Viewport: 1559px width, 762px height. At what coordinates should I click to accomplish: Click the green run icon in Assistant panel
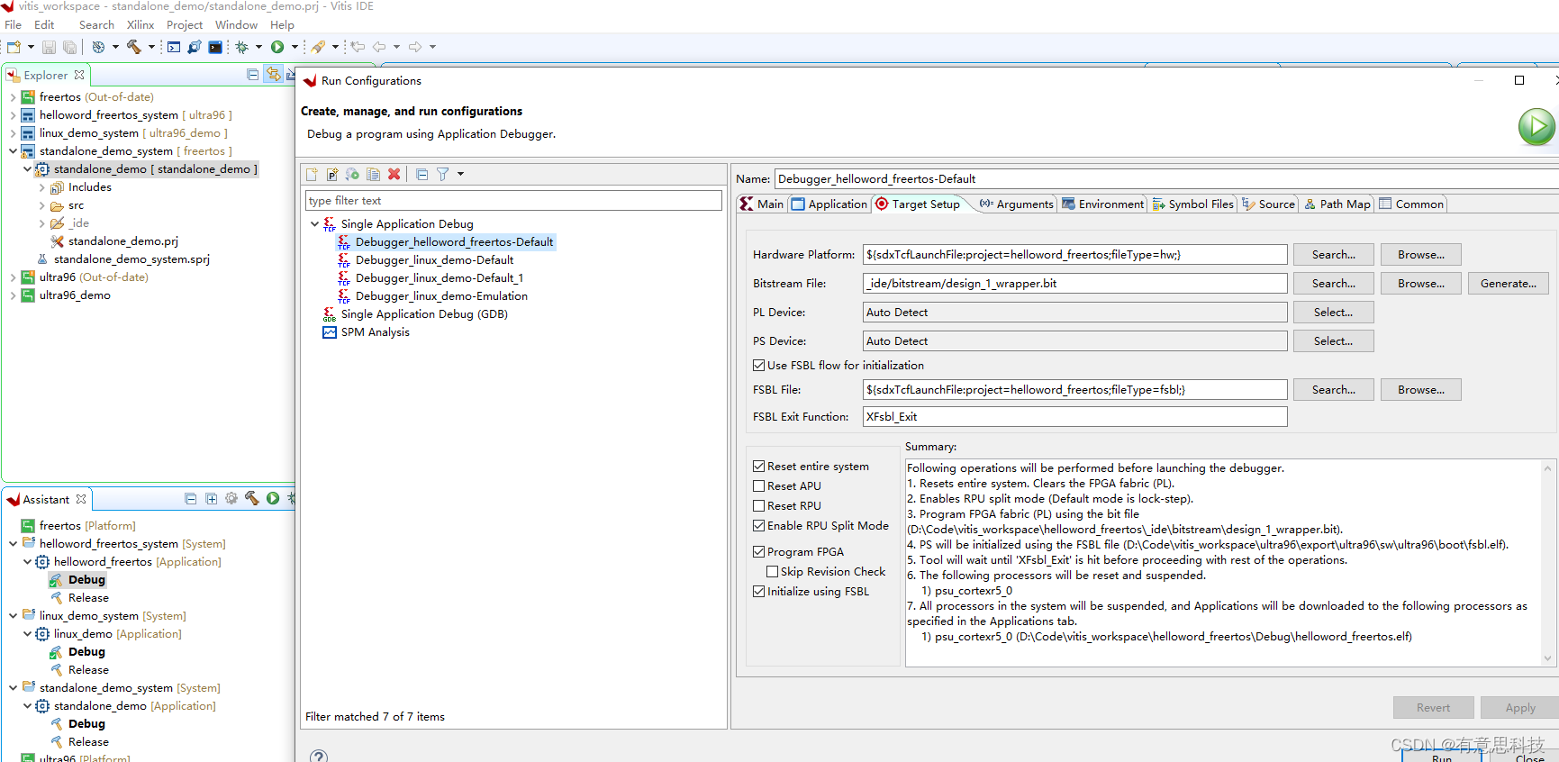[x=273, y=498]
